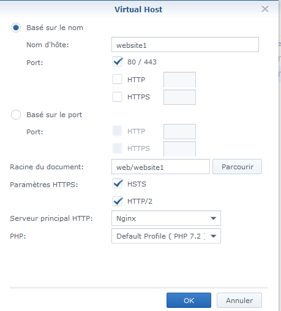
Task: Click the Annuler button
Action: [239, 301]
